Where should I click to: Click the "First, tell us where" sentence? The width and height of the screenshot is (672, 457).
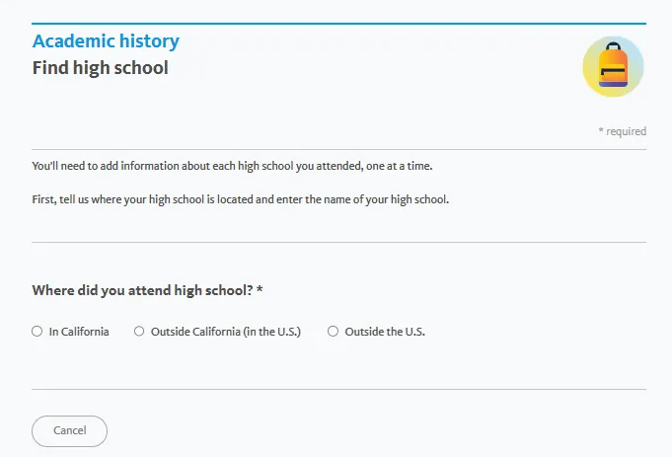(x=240, y=199)
